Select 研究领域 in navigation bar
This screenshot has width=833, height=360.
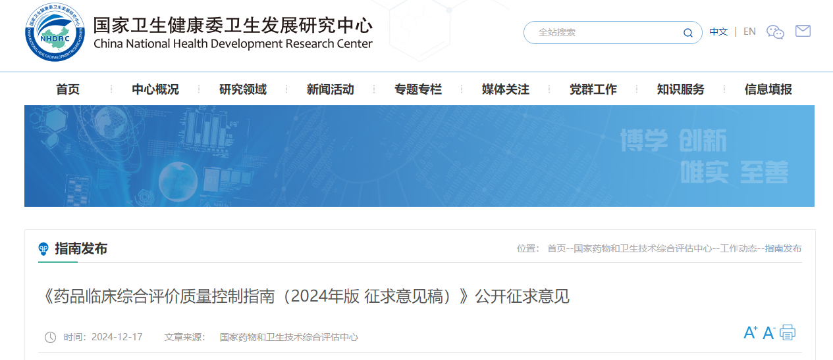pyautogui.click(x=243, y=89)
